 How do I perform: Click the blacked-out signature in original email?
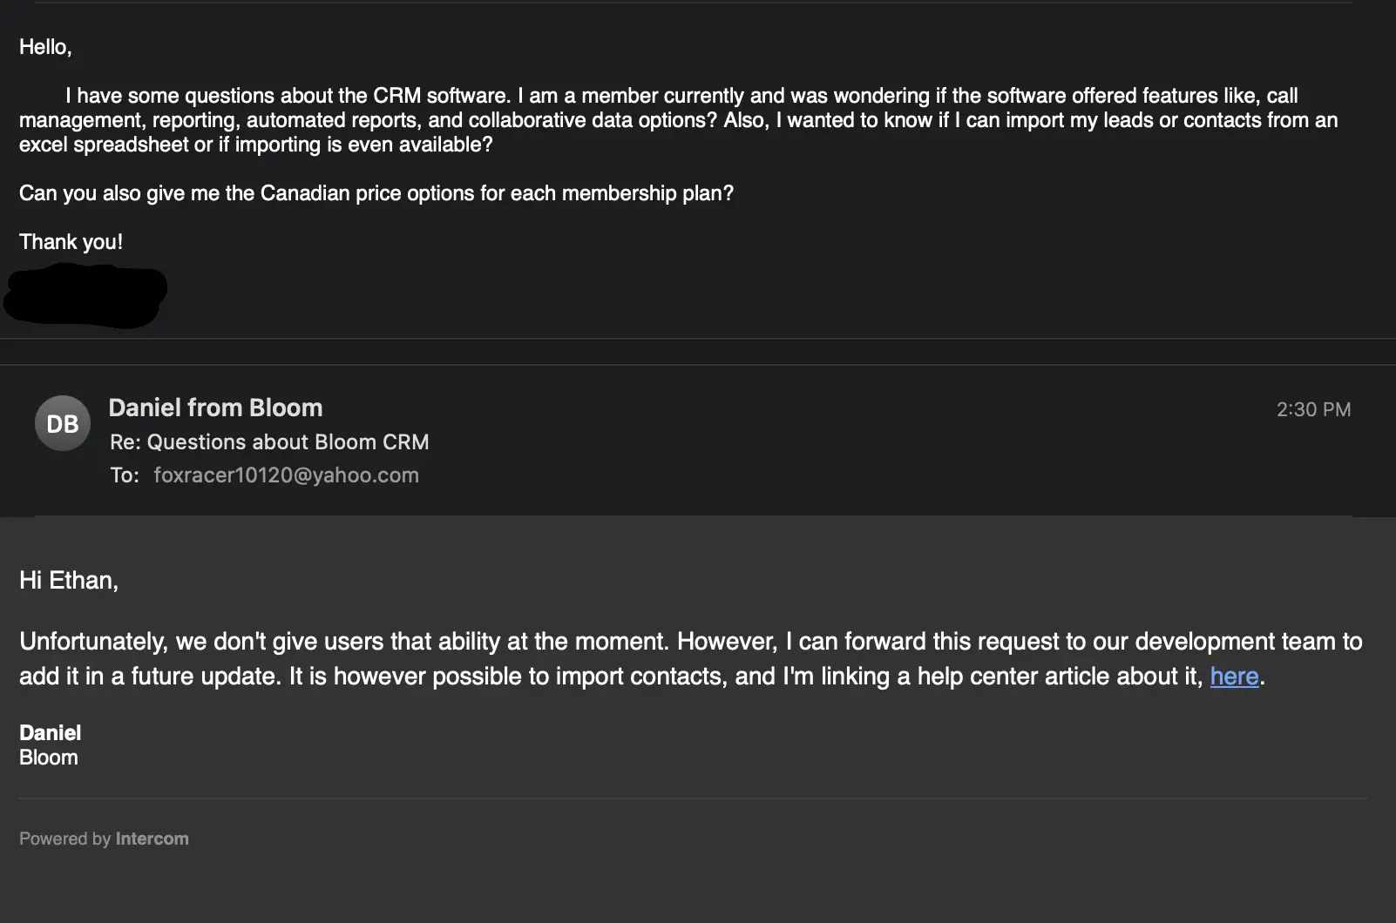point(85,295)
